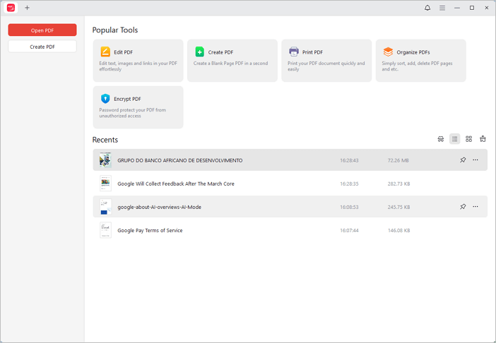Maximize the application window
The image size is (496, 343).
pos(472,8)
